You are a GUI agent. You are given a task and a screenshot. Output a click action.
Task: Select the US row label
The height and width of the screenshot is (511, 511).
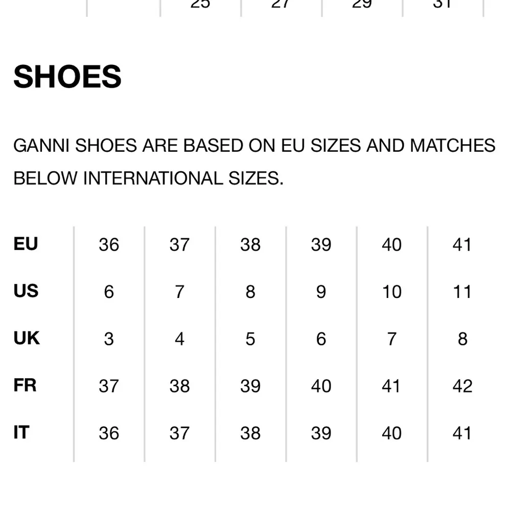click(26, 291)
